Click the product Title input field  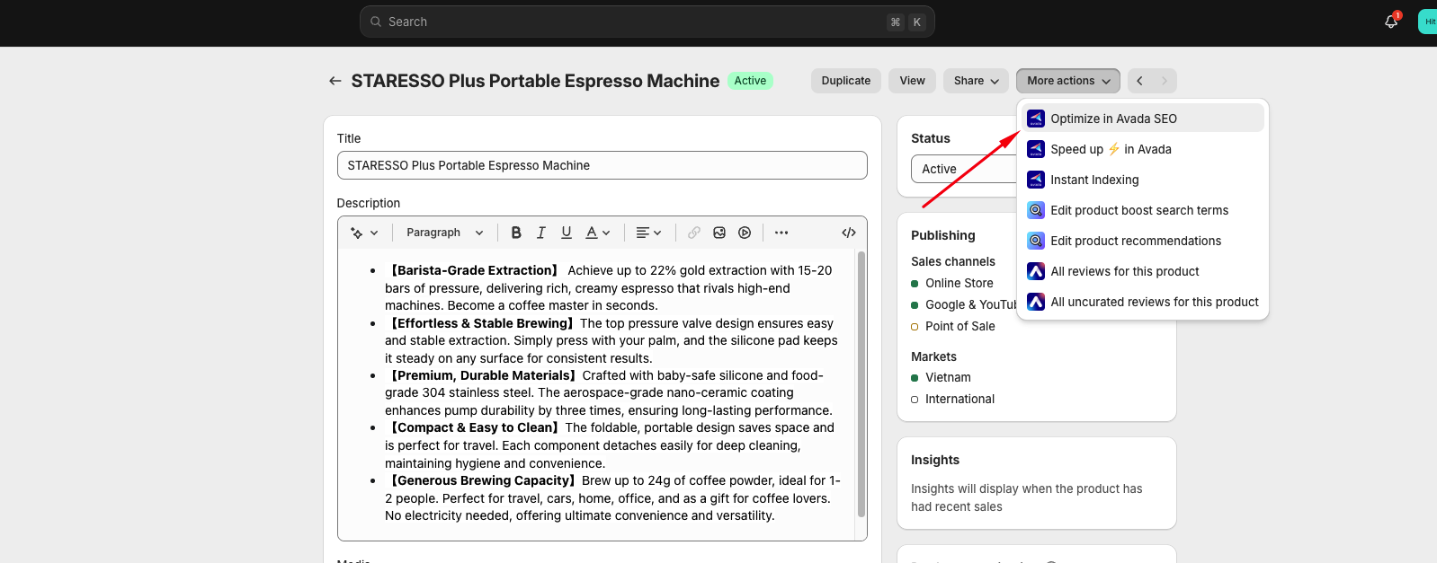click(602, 165)
